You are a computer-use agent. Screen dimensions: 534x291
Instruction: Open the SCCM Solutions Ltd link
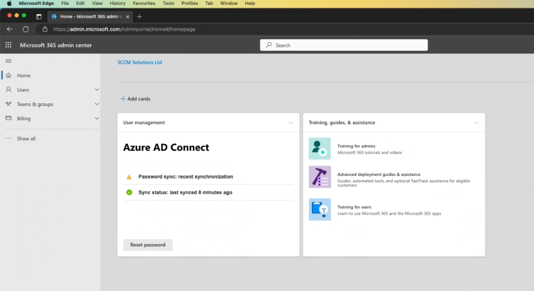click(x=140, y=62)
